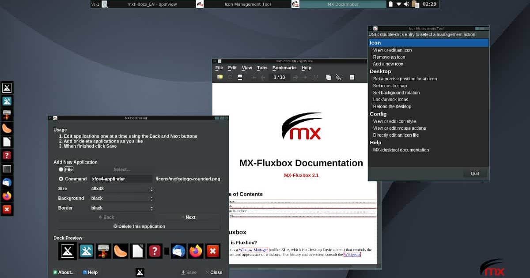Click Quit in the Icon Management Tool
Viewport: 530px width, 278px height.
click(475, 173)
